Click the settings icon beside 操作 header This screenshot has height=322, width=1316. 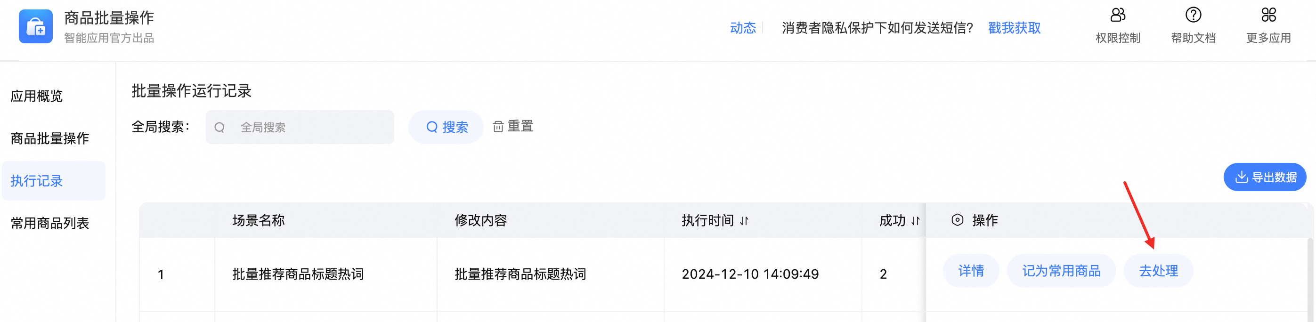tap(957, 220)
